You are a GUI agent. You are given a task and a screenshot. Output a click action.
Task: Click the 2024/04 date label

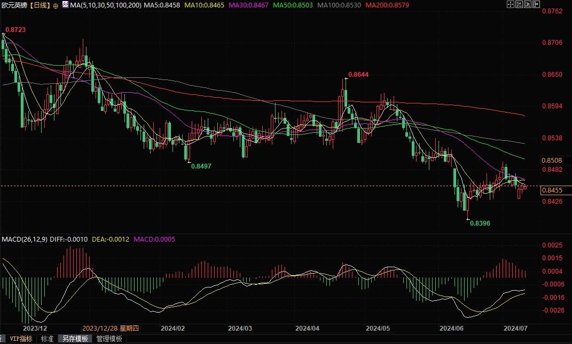coord(307,329)
